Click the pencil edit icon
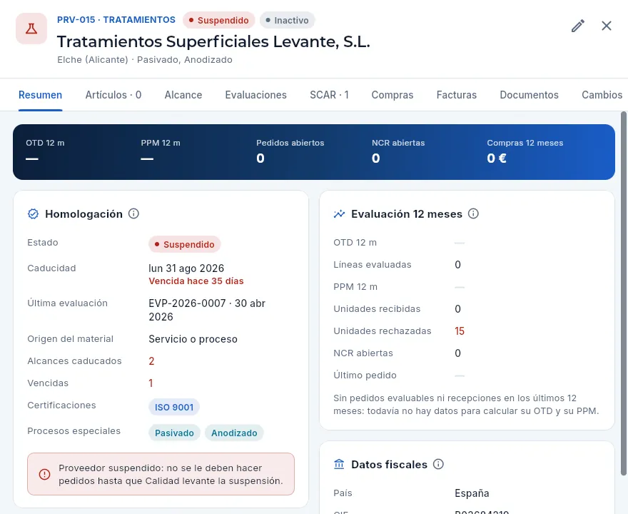This screenshot has height=514, width=628. click(x=577, y=26)
